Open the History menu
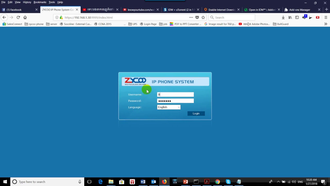 coord(27,2)
